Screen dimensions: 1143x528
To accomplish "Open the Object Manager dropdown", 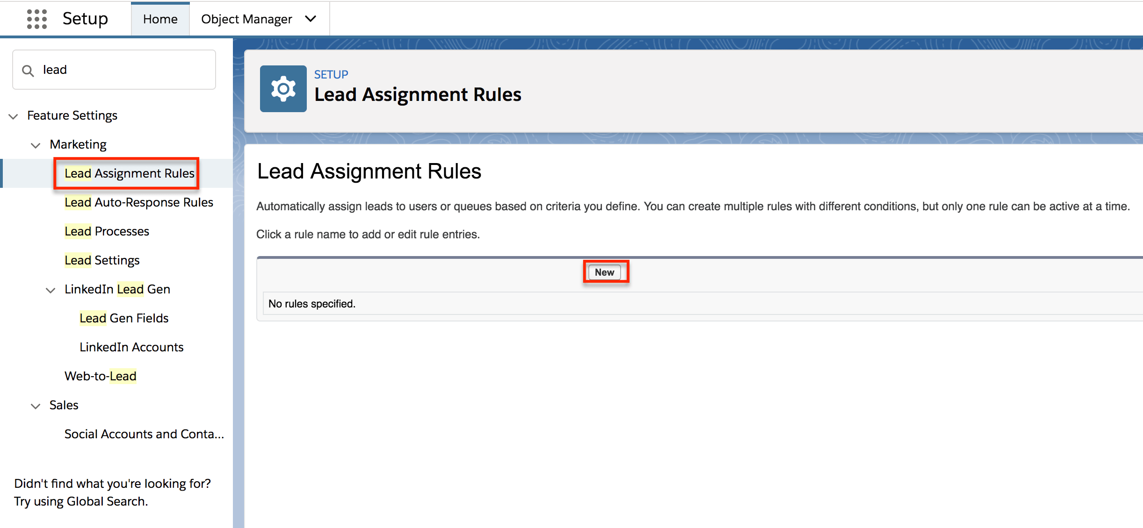I will pos(310,19).
